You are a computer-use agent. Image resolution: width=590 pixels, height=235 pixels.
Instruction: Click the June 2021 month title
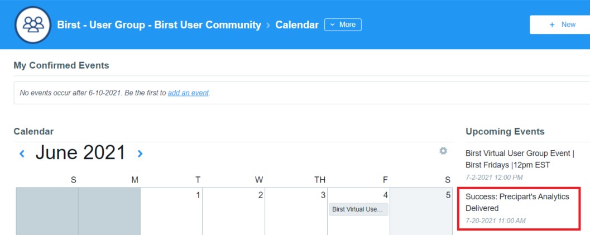pos(80,152)
